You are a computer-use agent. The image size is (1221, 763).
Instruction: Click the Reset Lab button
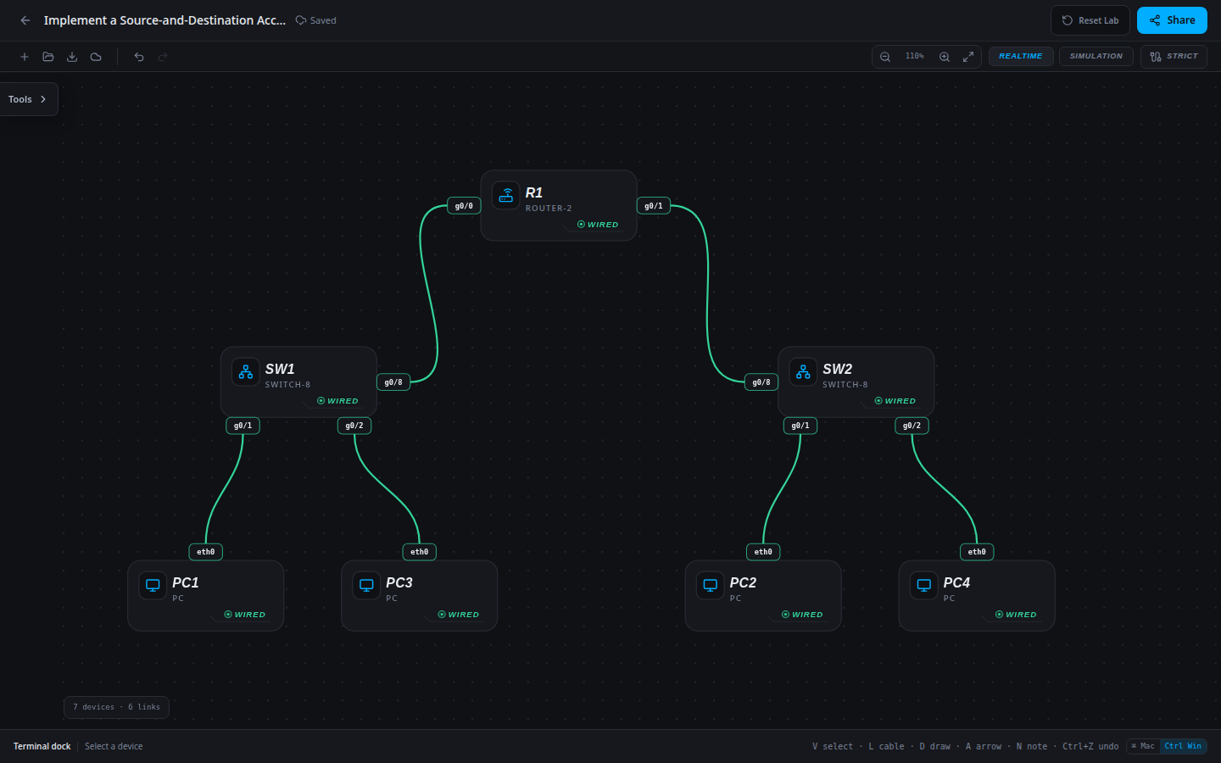pyautogui.click(x=1090, y=20)
